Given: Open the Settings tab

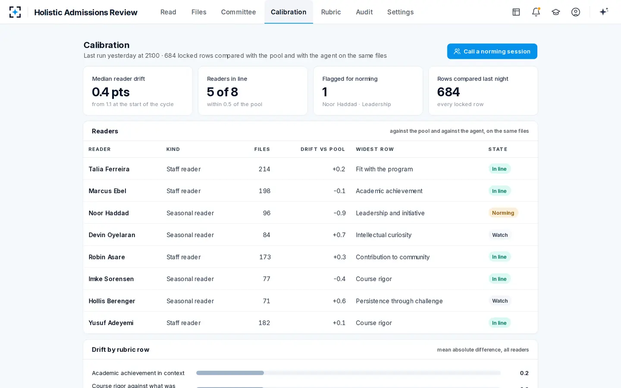Looking at the screenshot, I should (x=400, y=12).
